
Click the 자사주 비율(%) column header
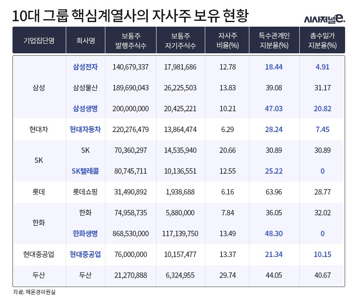(x=228, y=40)
